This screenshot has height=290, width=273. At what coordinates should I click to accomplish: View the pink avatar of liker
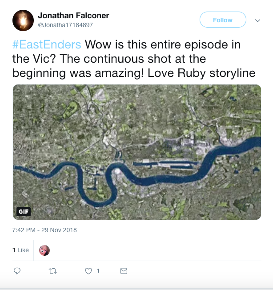point(44,250)
